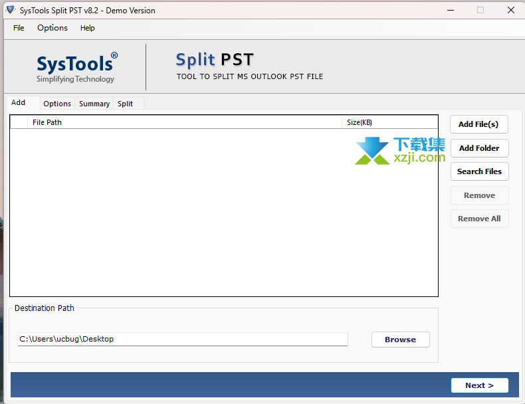Screen dimensions: 525x404
Task: Click the SysTools logo
Action: click(x=76, y=68)
